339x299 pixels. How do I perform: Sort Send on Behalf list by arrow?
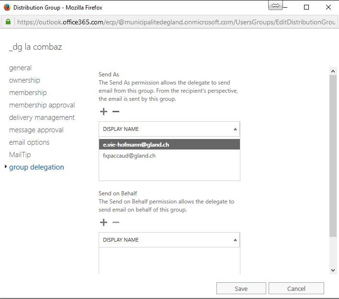tap(235, 240)
